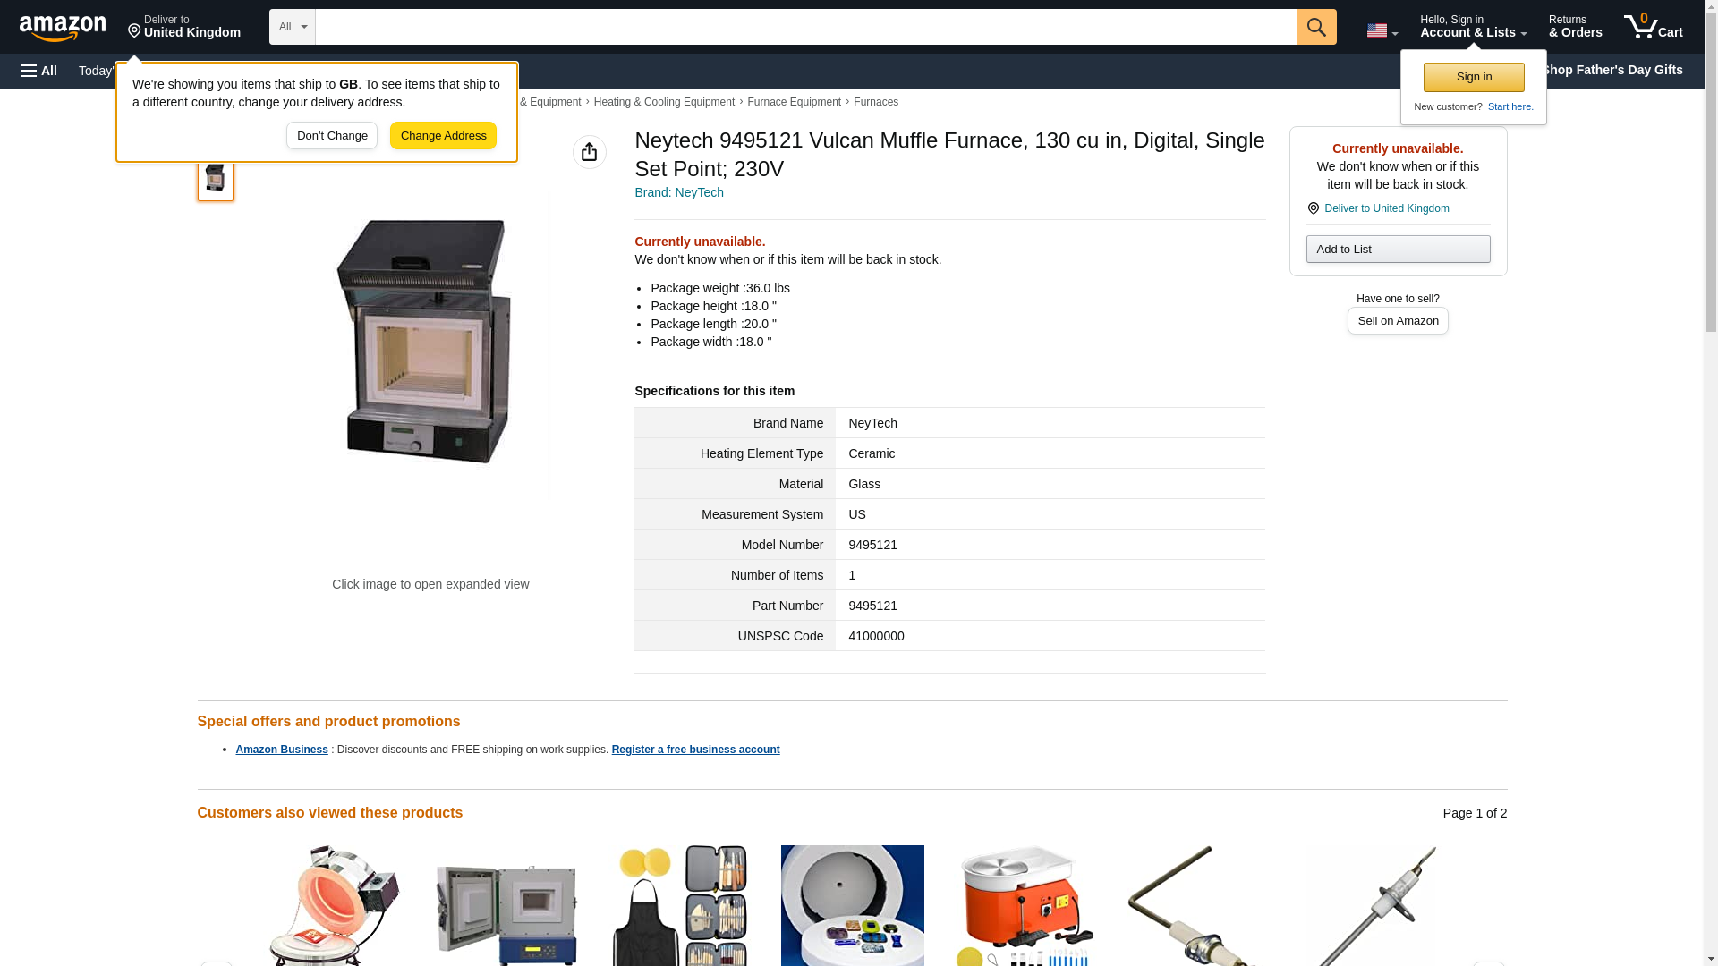Expand the All search category dropdown
Screen dimensions: 1718x966
click(x=292, y=27)
